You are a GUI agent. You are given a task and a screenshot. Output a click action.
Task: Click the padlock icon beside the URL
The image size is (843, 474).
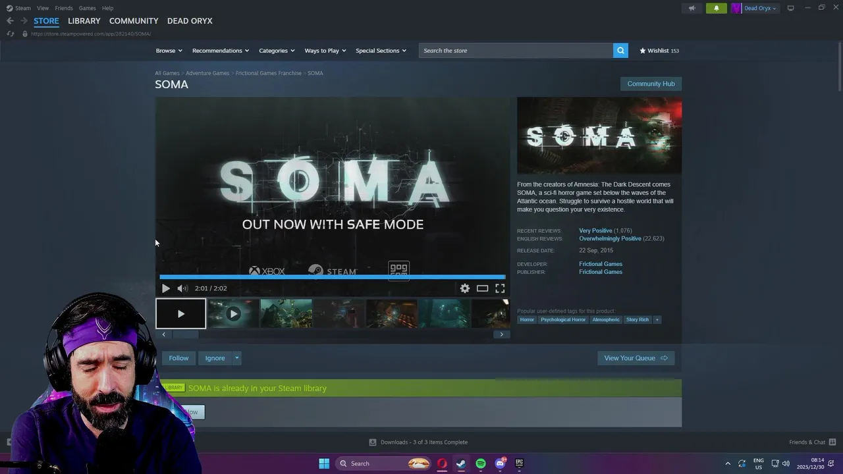(x=25, y=34)
